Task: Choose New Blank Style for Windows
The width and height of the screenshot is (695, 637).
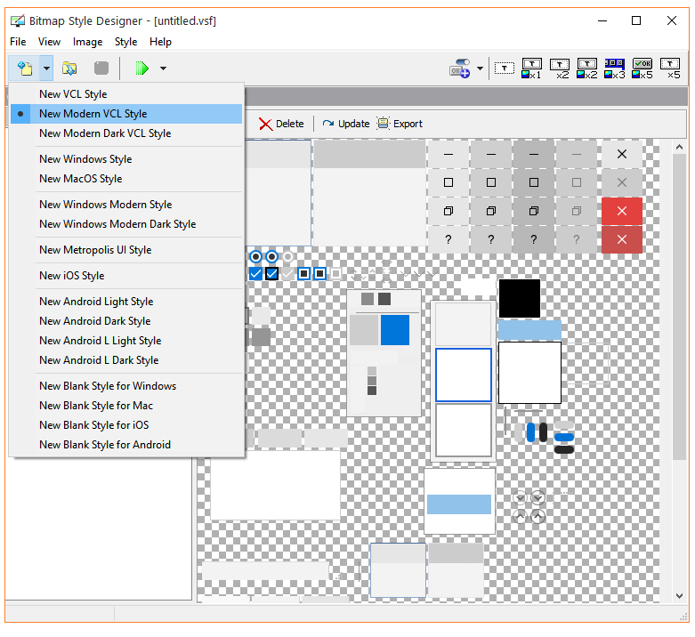Action: point(126,386)
